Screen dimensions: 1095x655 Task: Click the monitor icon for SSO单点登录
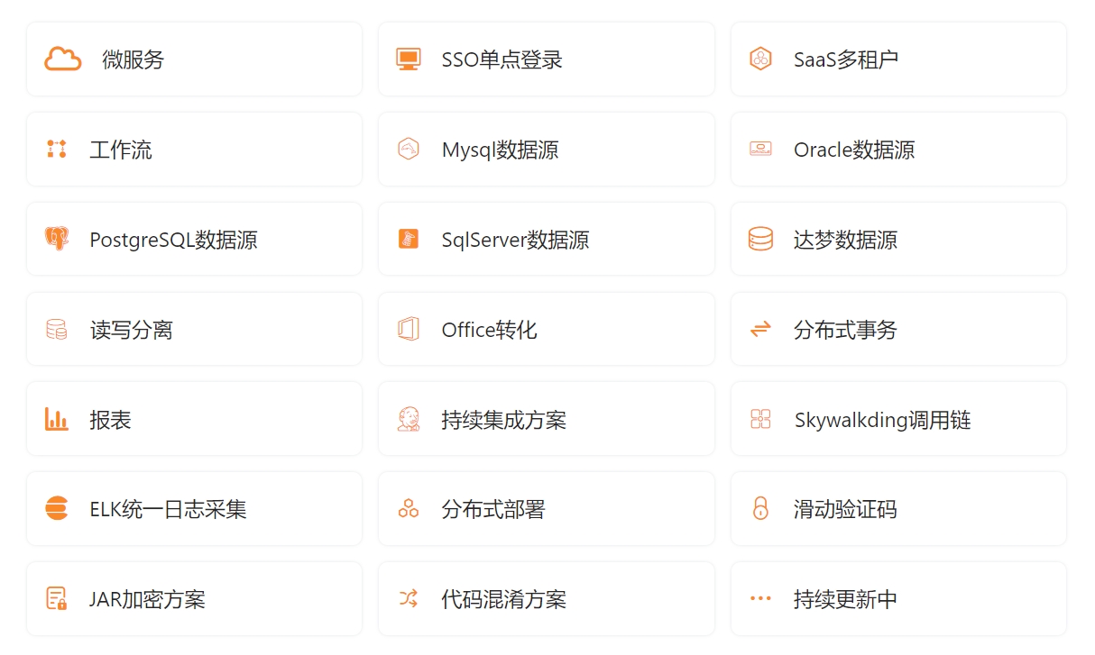(x=409, y=59)
